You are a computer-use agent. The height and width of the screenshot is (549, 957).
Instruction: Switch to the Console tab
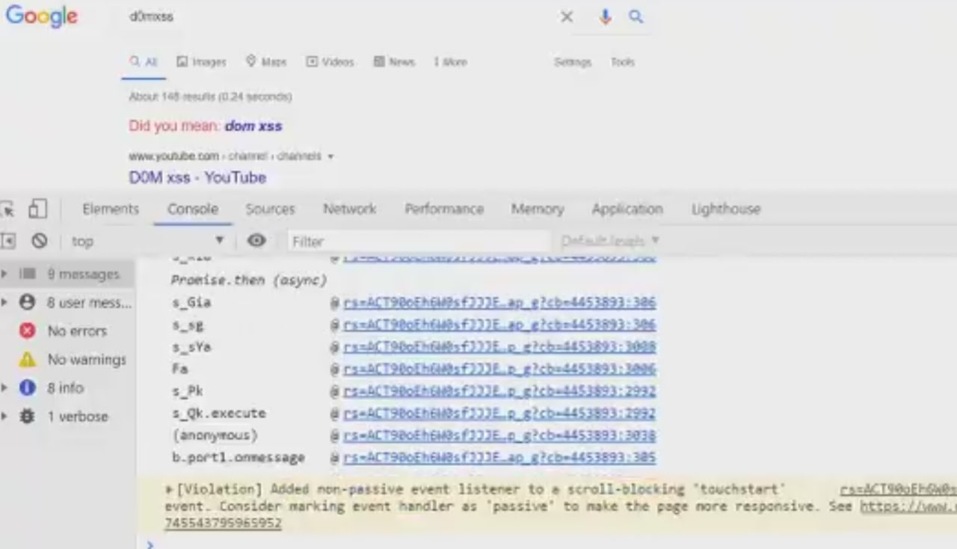(x=193, y=209)
